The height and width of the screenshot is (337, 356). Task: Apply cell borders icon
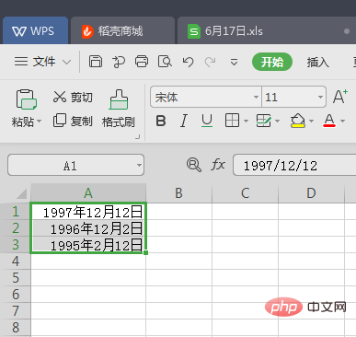coord(232,121)
